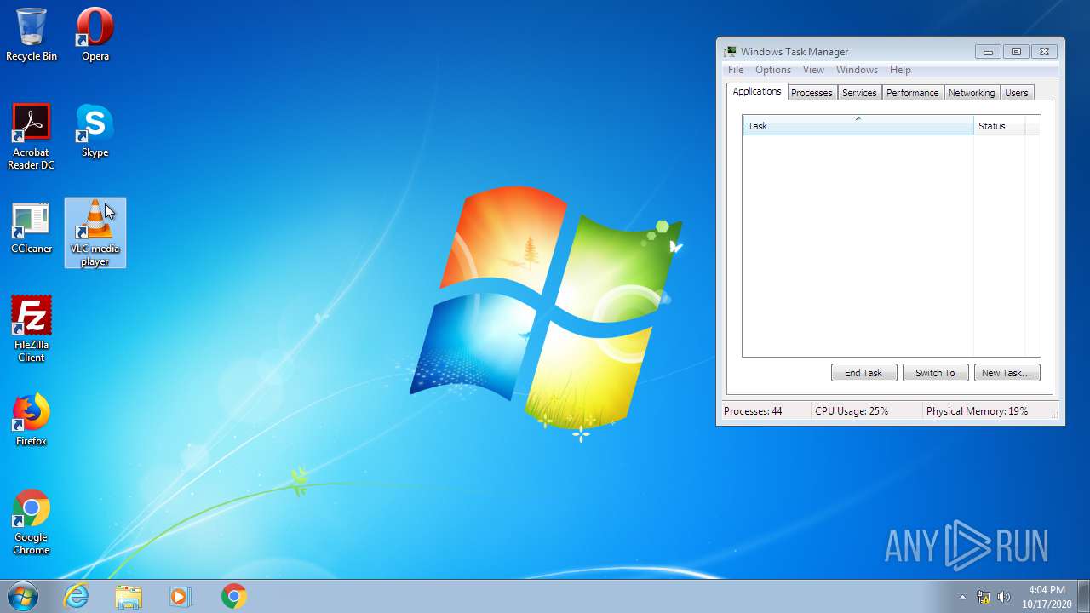
Task: Switch to the Applications tab
Action: click(756, 91)
